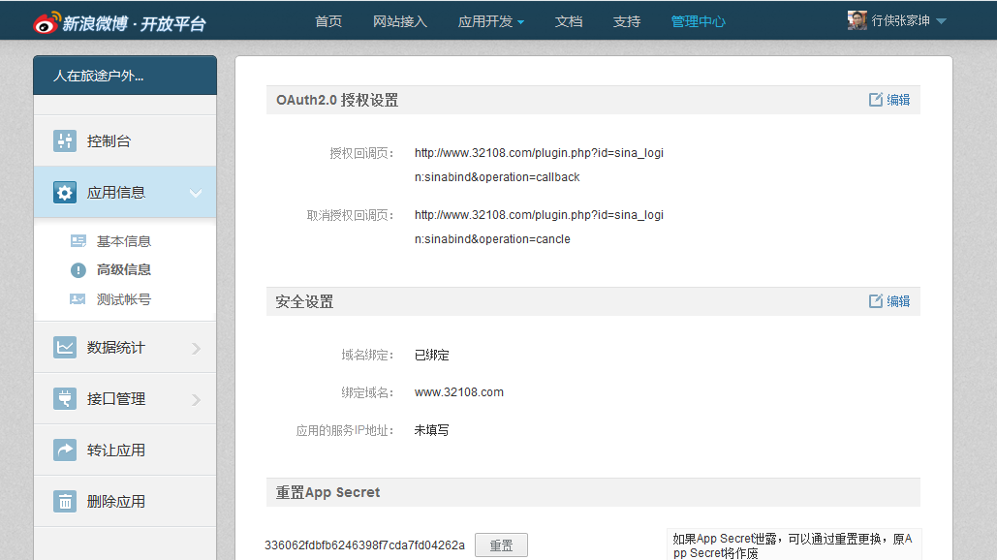The height and width of the screenshot is (560, 997).
Task: Click the 转让应用 share arrow icon
Action: point(65,451)
